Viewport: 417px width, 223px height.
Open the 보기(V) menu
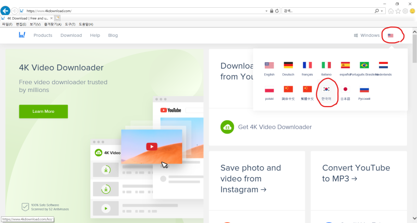coord(35,24)
